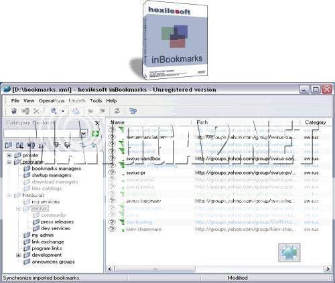Screen dimensions: 335x283
Task: Click the path URL of swrus-pr row
Action: [246, 173]
